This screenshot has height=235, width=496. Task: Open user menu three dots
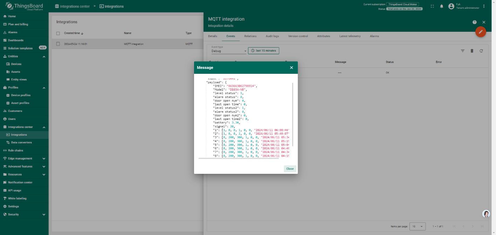pyautogui.click(x=484, y=6)
